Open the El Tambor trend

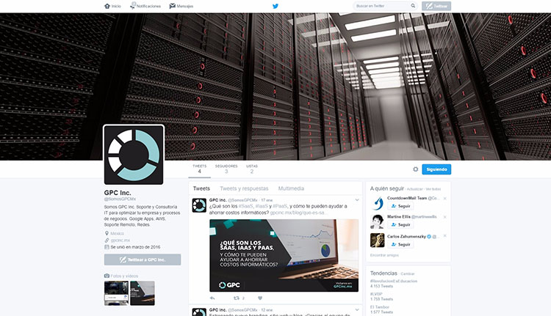coord(380,307)
